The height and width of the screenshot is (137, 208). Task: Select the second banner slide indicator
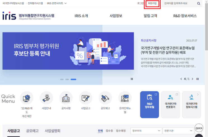tap(67, 79)
